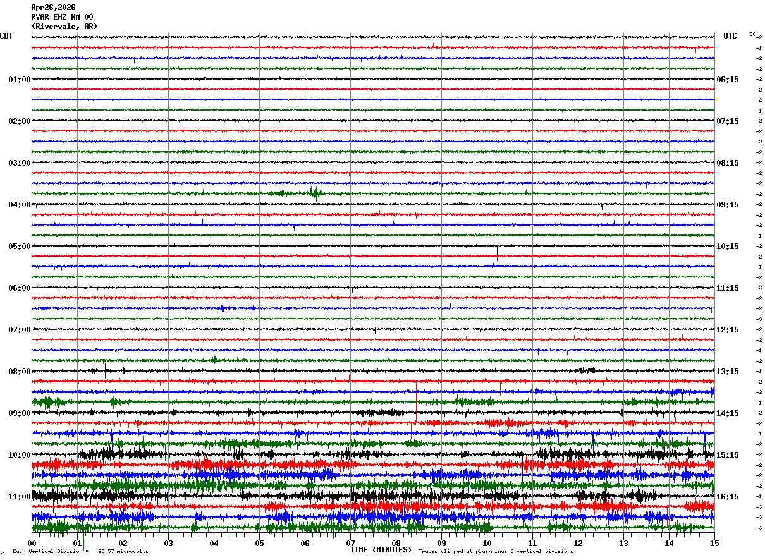Select the UTC timezone label
This screenshot has height=560, width=765.
(x=730, y=36)
